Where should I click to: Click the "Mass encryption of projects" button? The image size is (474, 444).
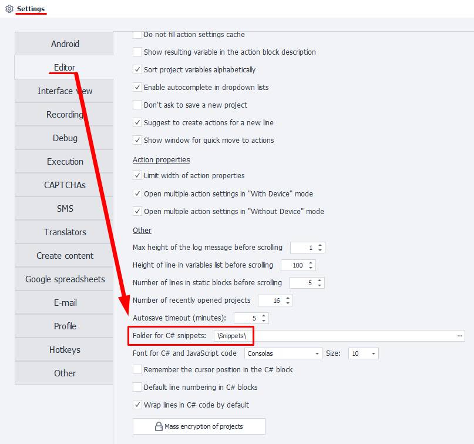coord(199,426)
